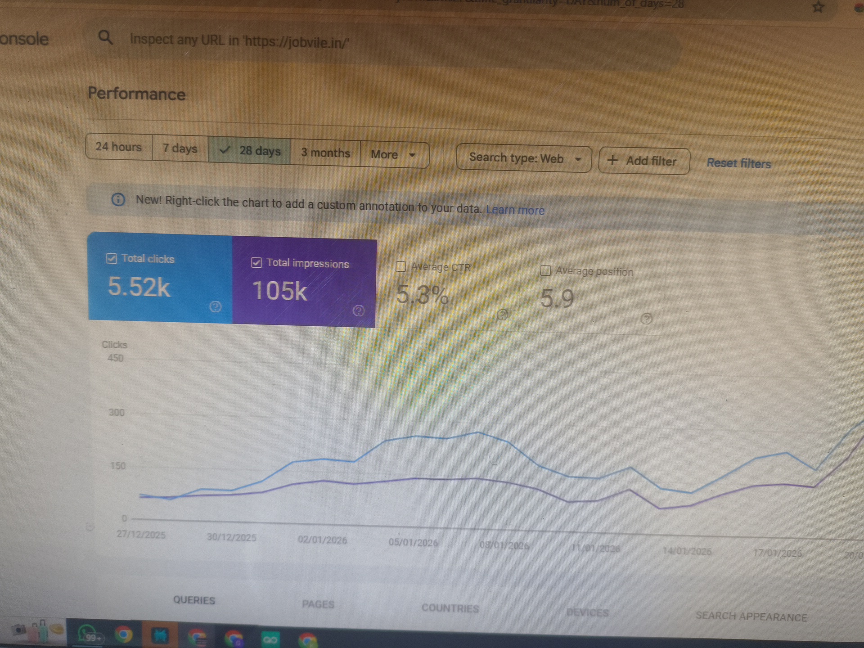The height and width of the screenshot is (648, 864).
Task: Click the Add filter button
Action: pos(643,161)
